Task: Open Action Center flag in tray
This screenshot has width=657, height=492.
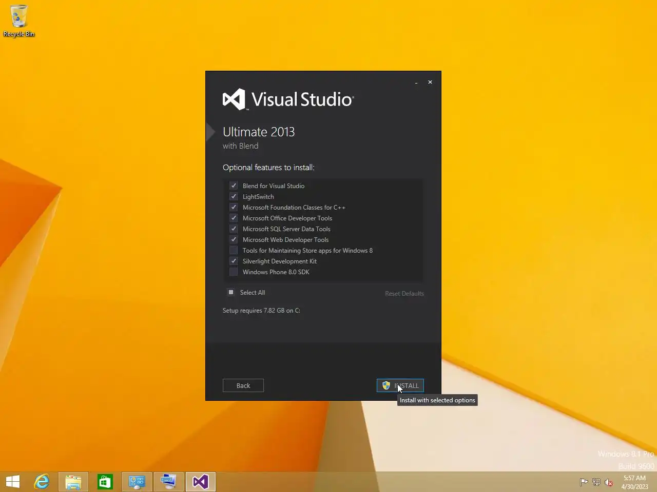Action: click(x=584, y=482)
